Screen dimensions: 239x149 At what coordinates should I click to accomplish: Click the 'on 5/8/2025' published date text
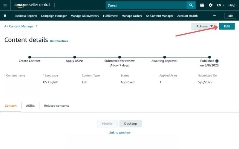tap(209, 65)
